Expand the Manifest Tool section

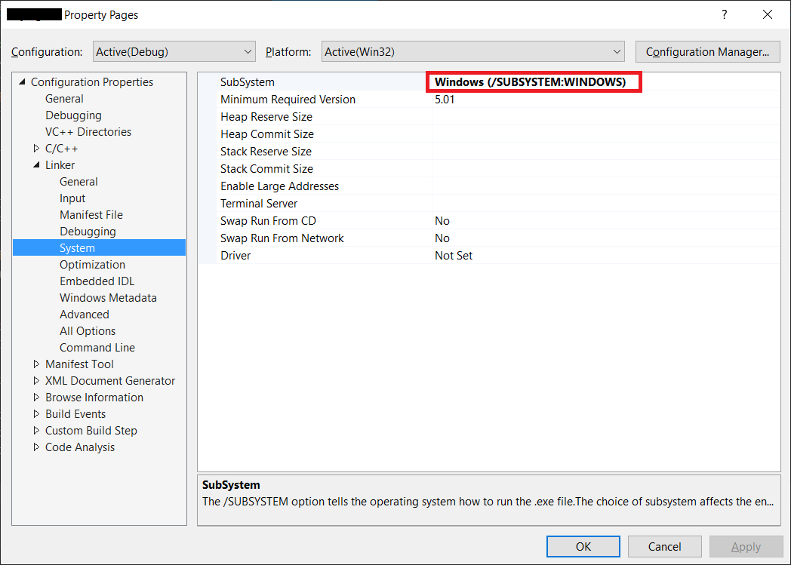(36, 364)
